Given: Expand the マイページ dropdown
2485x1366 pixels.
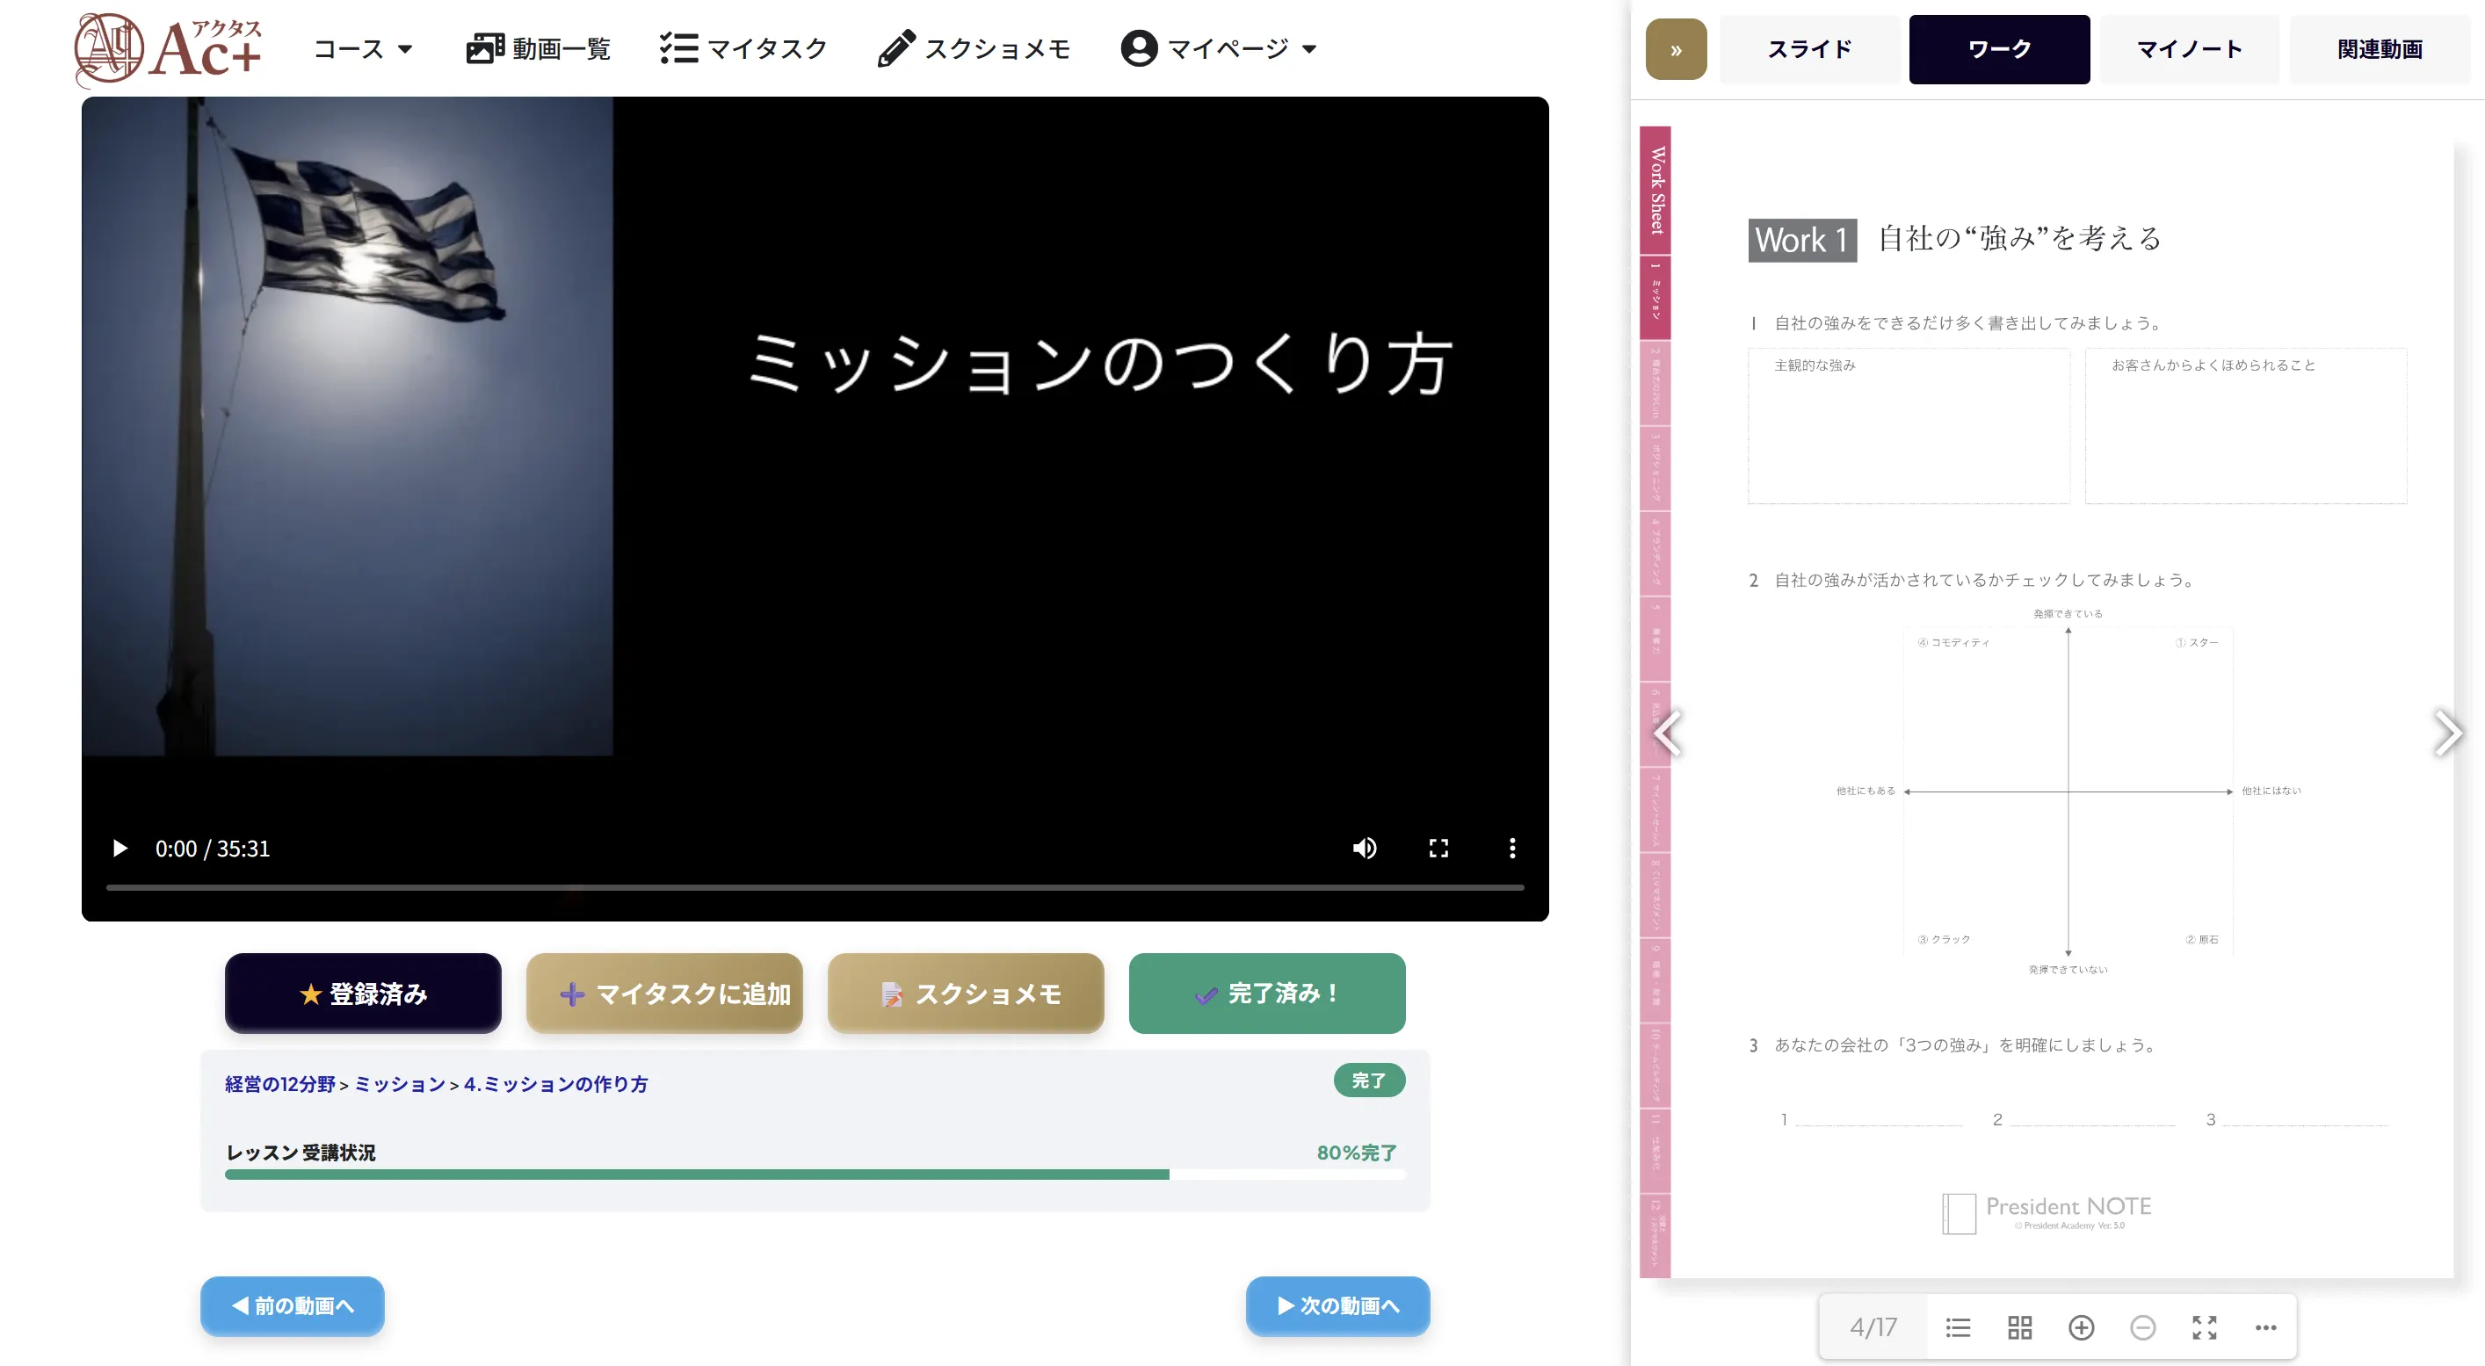Looking at the screenshot, I should (x=1219, y=49).
